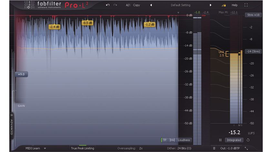The width and height of the screenshot is (271, 152).
Task: Click the compact view icon in bottom bar
Action: 214,148
